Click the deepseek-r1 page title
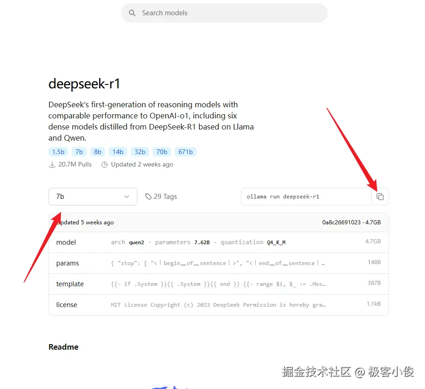Screen dimensions: 425x389 [84, 84]
